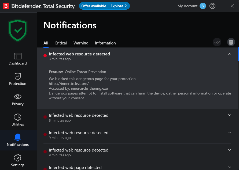
Task: Expand the second infected web resource notification
Action: [229, 115]
